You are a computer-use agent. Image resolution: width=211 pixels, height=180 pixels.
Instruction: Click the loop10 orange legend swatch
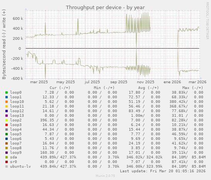[x=7, y=102]
